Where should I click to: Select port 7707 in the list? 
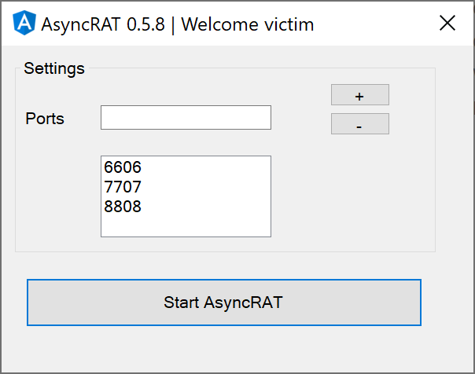[x=186, y=187]
